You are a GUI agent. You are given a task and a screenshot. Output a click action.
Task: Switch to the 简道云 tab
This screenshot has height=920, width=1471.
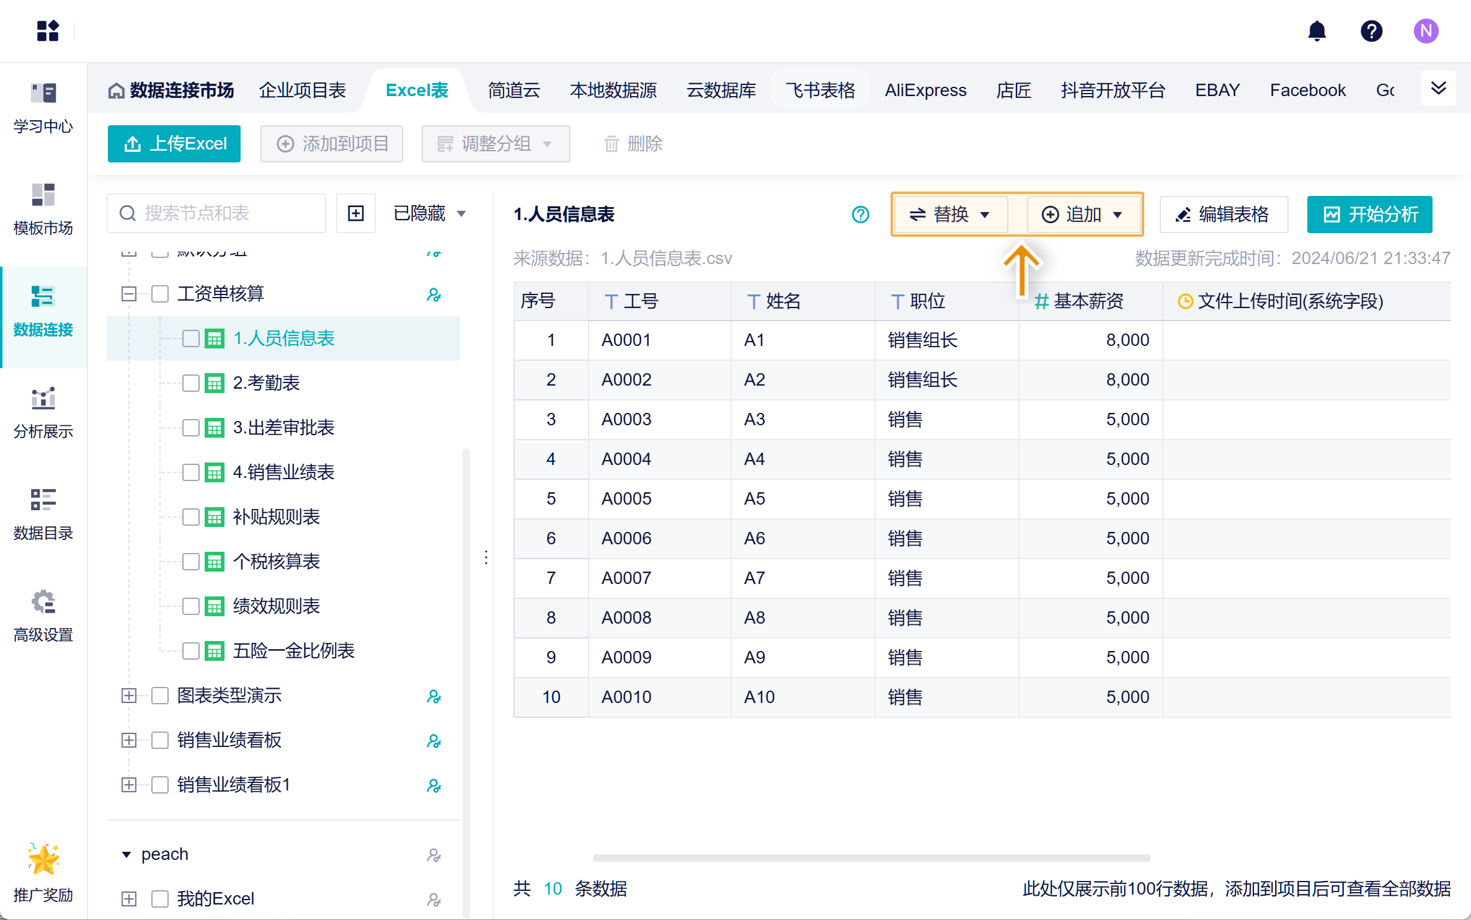513,91
